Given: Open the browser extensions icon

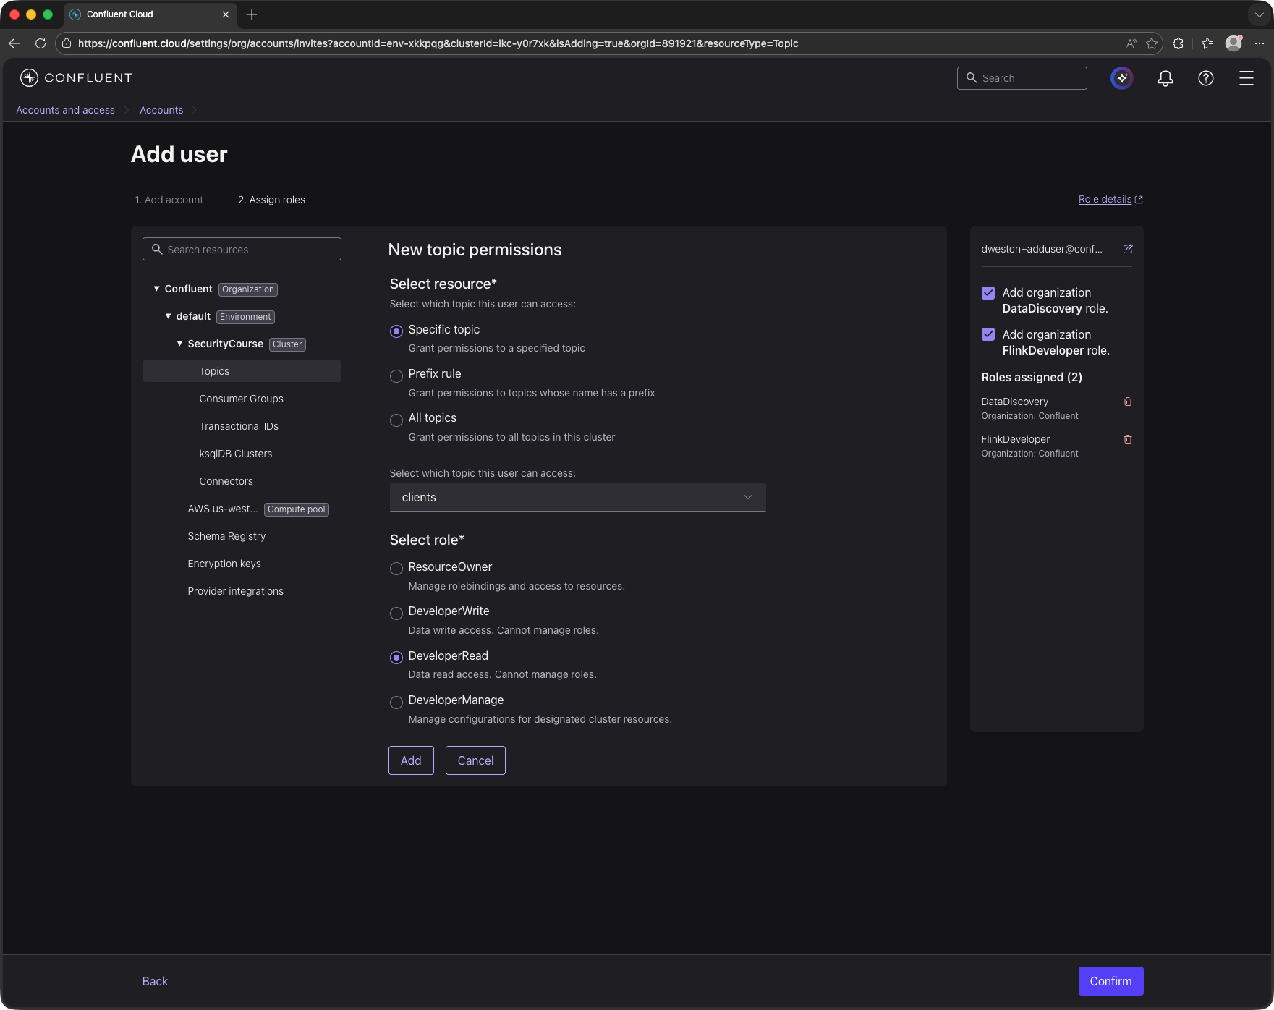Looking at the screenshot, I should pos(1179,43).
